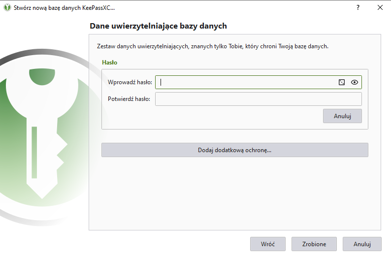Click Dodaj dodatkową ochronę button
This screenshot has width=391, height=259.
pyautogui.click(x=235, y=150)
